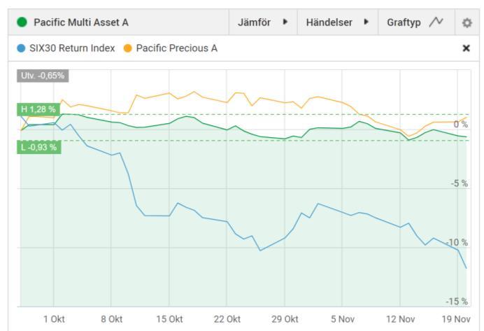
Task: Click the orange Pacific Precious A dot
Action: tap(127, 48)
